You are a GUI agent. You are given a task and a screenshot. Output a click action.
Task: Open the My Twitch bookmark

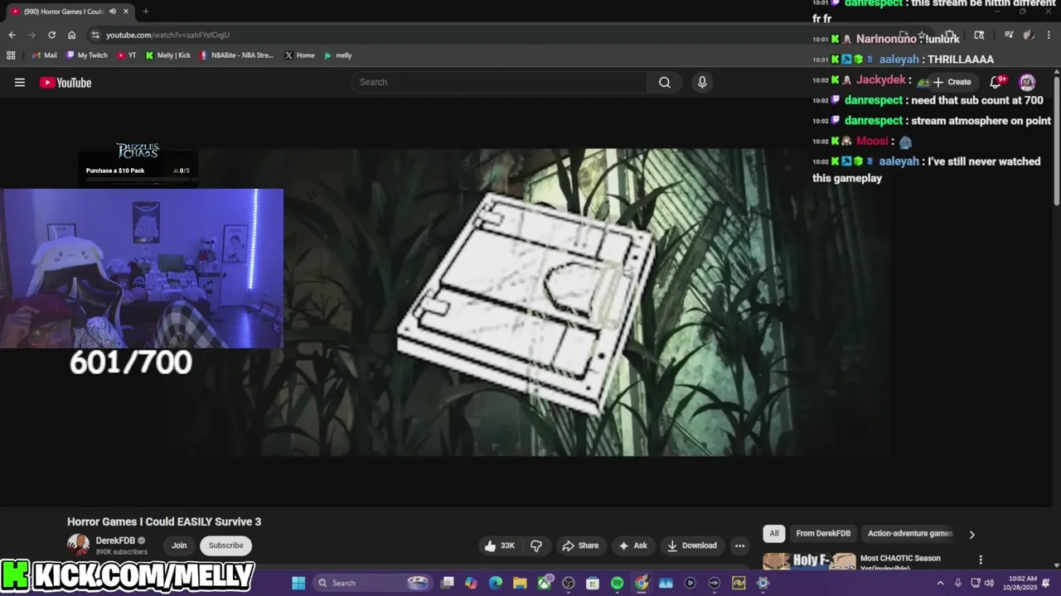point(86,55)
